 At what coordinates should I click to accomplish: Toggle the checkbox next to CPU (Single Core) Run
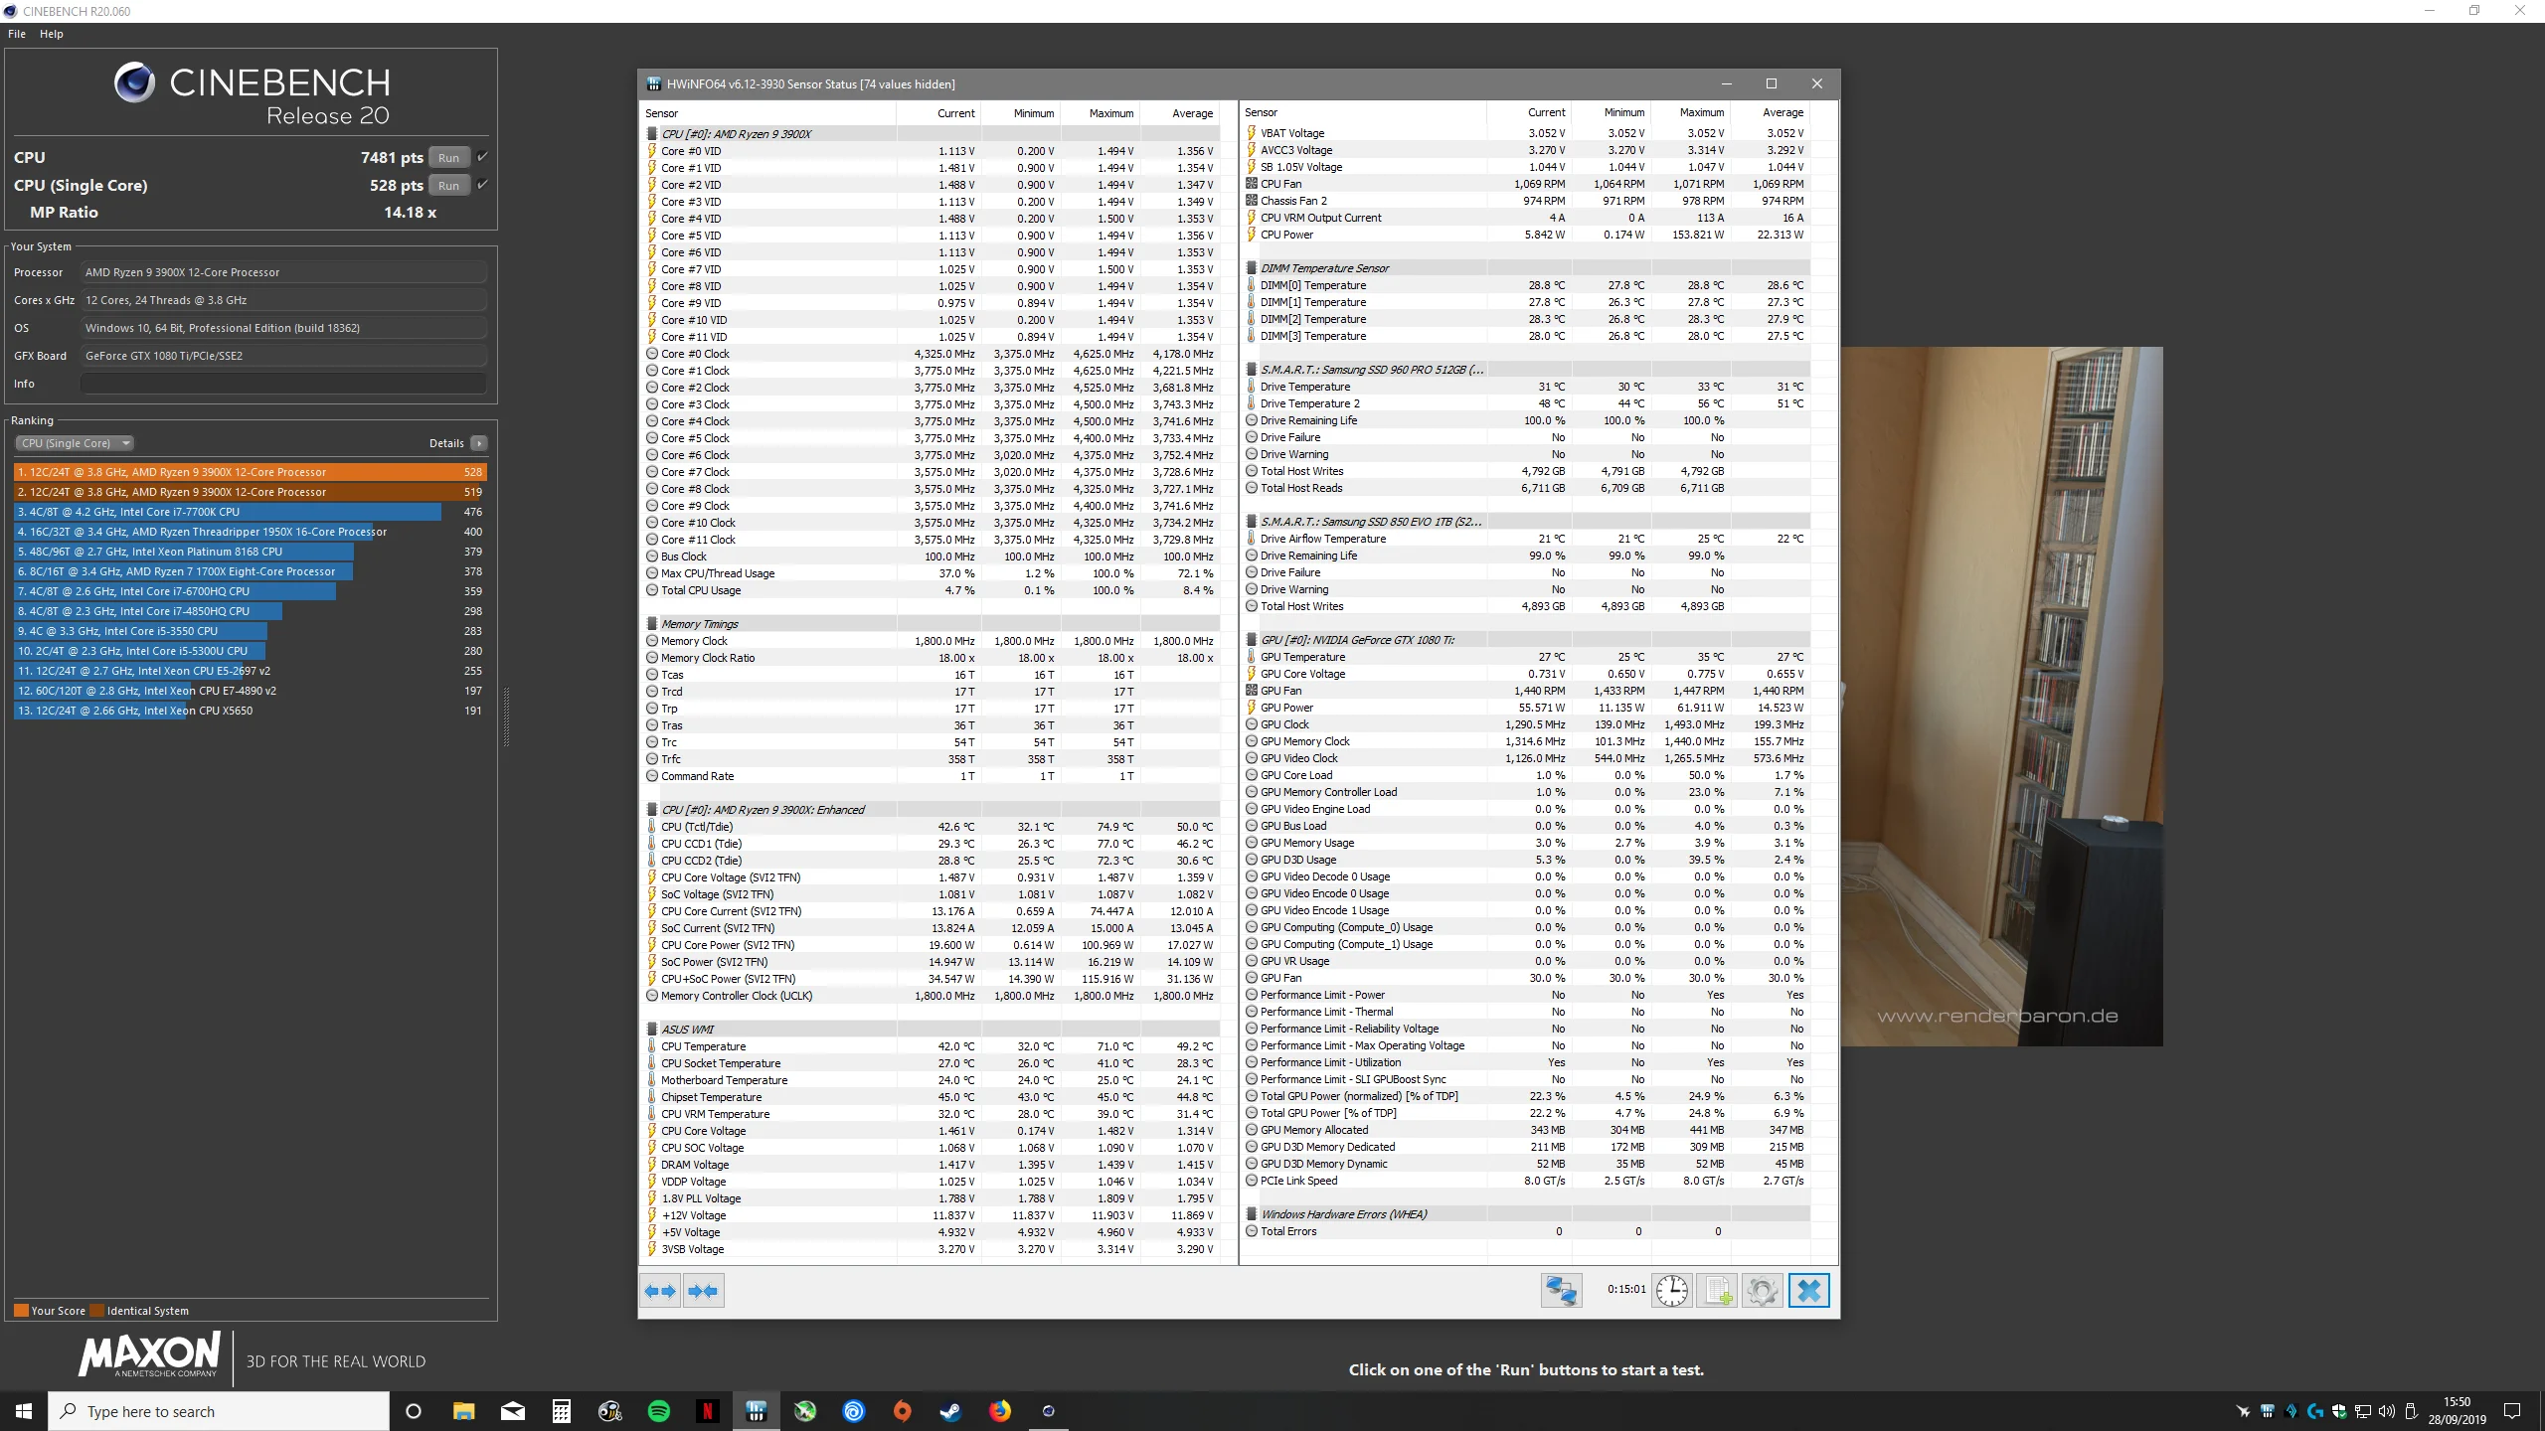[x=482, y=185]
